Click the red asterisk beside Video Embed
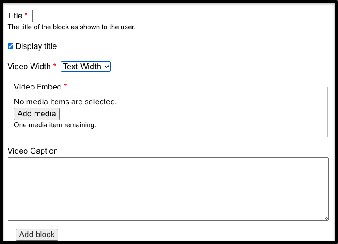Image resolution: width=338 pixels, height=244 pixels. tap(66, 86)
